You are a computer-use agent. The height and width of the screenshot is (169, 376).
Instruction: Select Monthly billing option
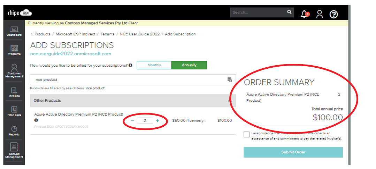pyautogui.click(x=154, y=65)
